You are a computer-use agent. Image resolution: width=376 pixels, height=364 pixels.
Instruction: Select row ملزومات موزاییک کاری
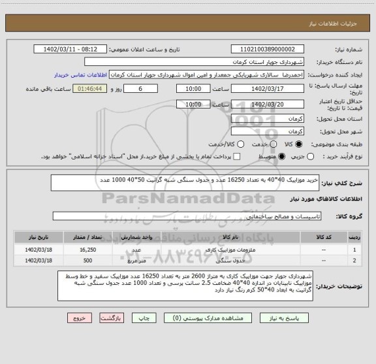coord(187,250)
